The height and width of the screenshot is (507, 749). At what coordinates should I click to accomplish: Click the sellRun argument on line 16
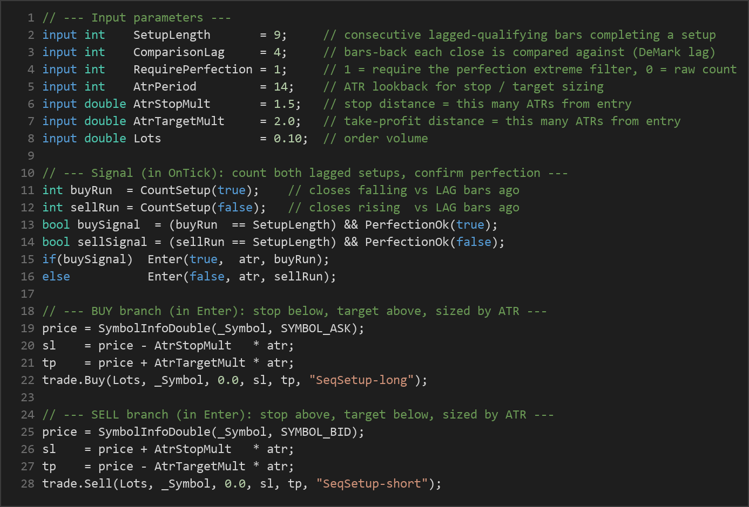coord(298,277)
